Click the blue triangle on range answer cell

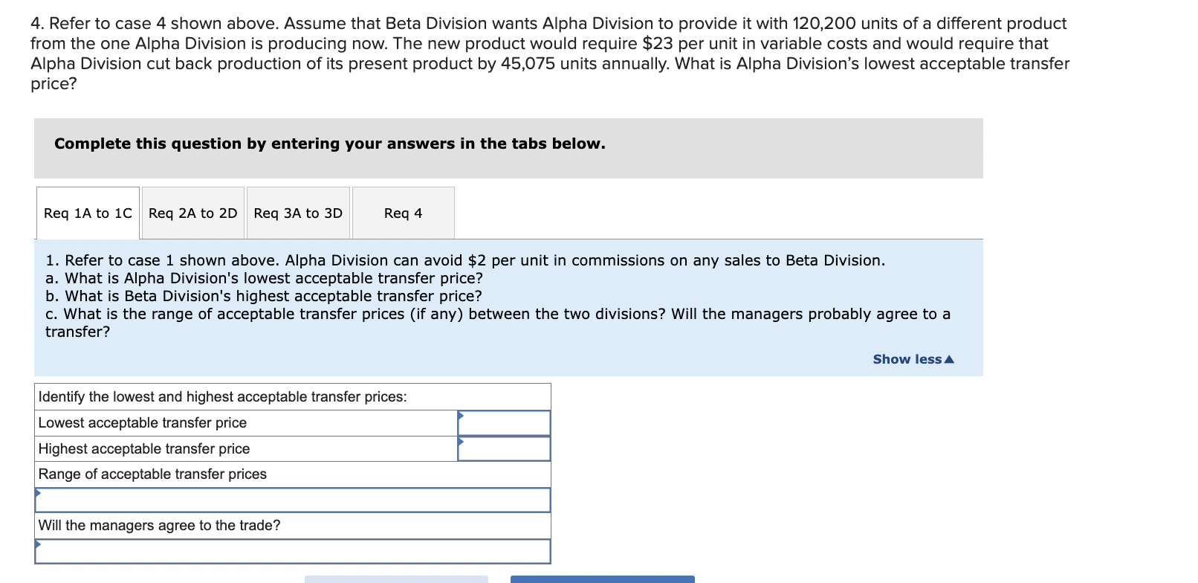(36, 492)
